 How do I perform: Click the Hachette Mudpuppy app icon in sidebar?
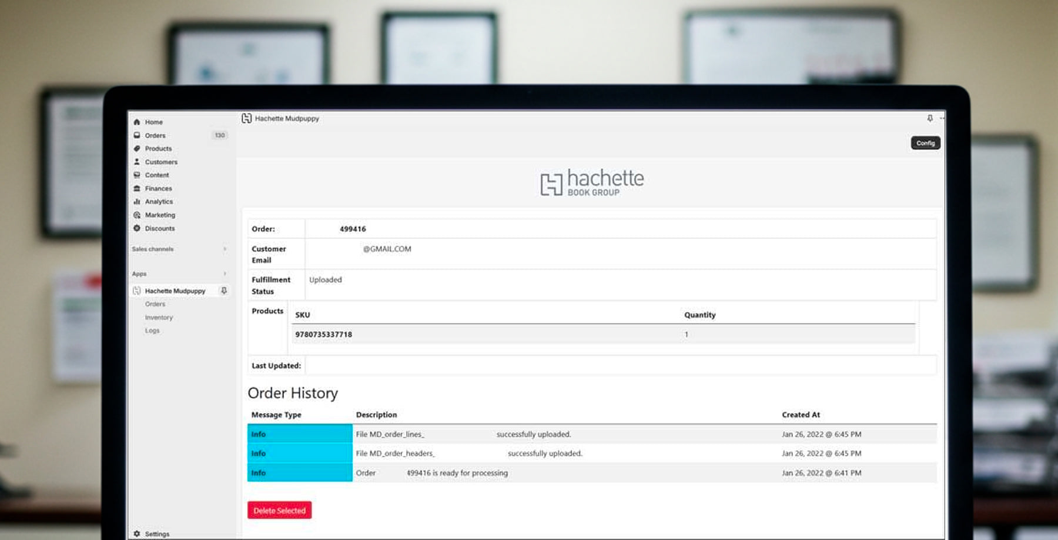(137, 291)
